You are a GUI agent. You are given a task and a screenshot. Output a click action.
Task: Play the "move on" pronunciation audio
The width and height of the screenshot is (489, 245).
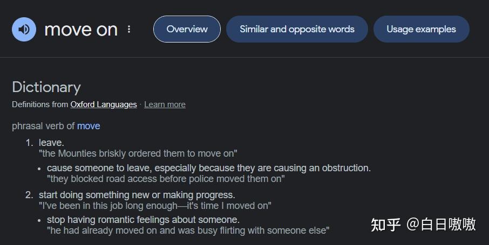pos(24,29)
